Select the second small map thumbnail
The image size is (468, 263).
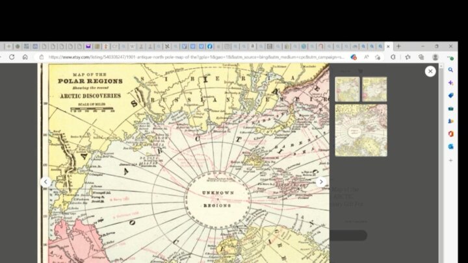click(374, 89)
